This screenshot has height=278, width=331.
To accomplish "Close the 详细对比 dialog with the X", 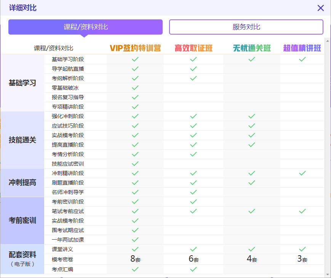I will point(321,8).
